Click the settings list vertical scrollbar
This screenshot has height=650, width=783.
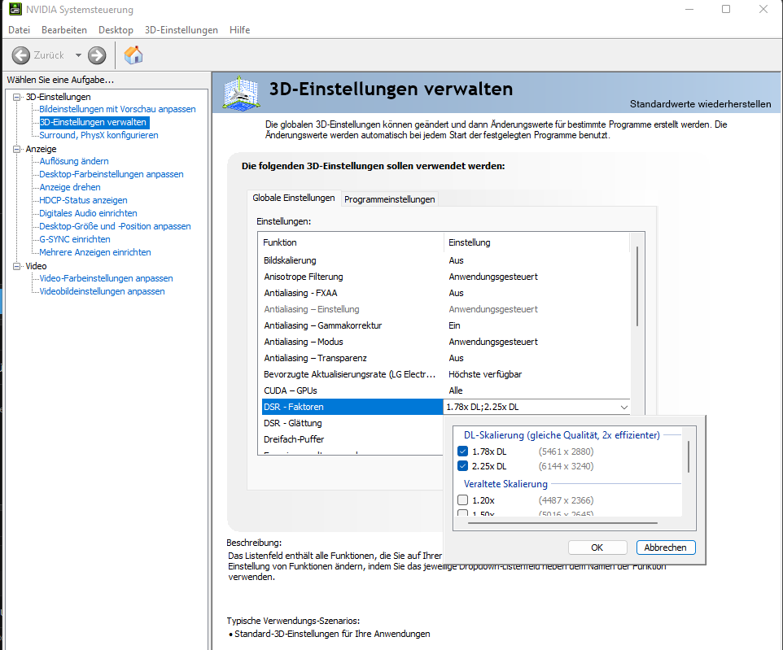tap(637, 286)
